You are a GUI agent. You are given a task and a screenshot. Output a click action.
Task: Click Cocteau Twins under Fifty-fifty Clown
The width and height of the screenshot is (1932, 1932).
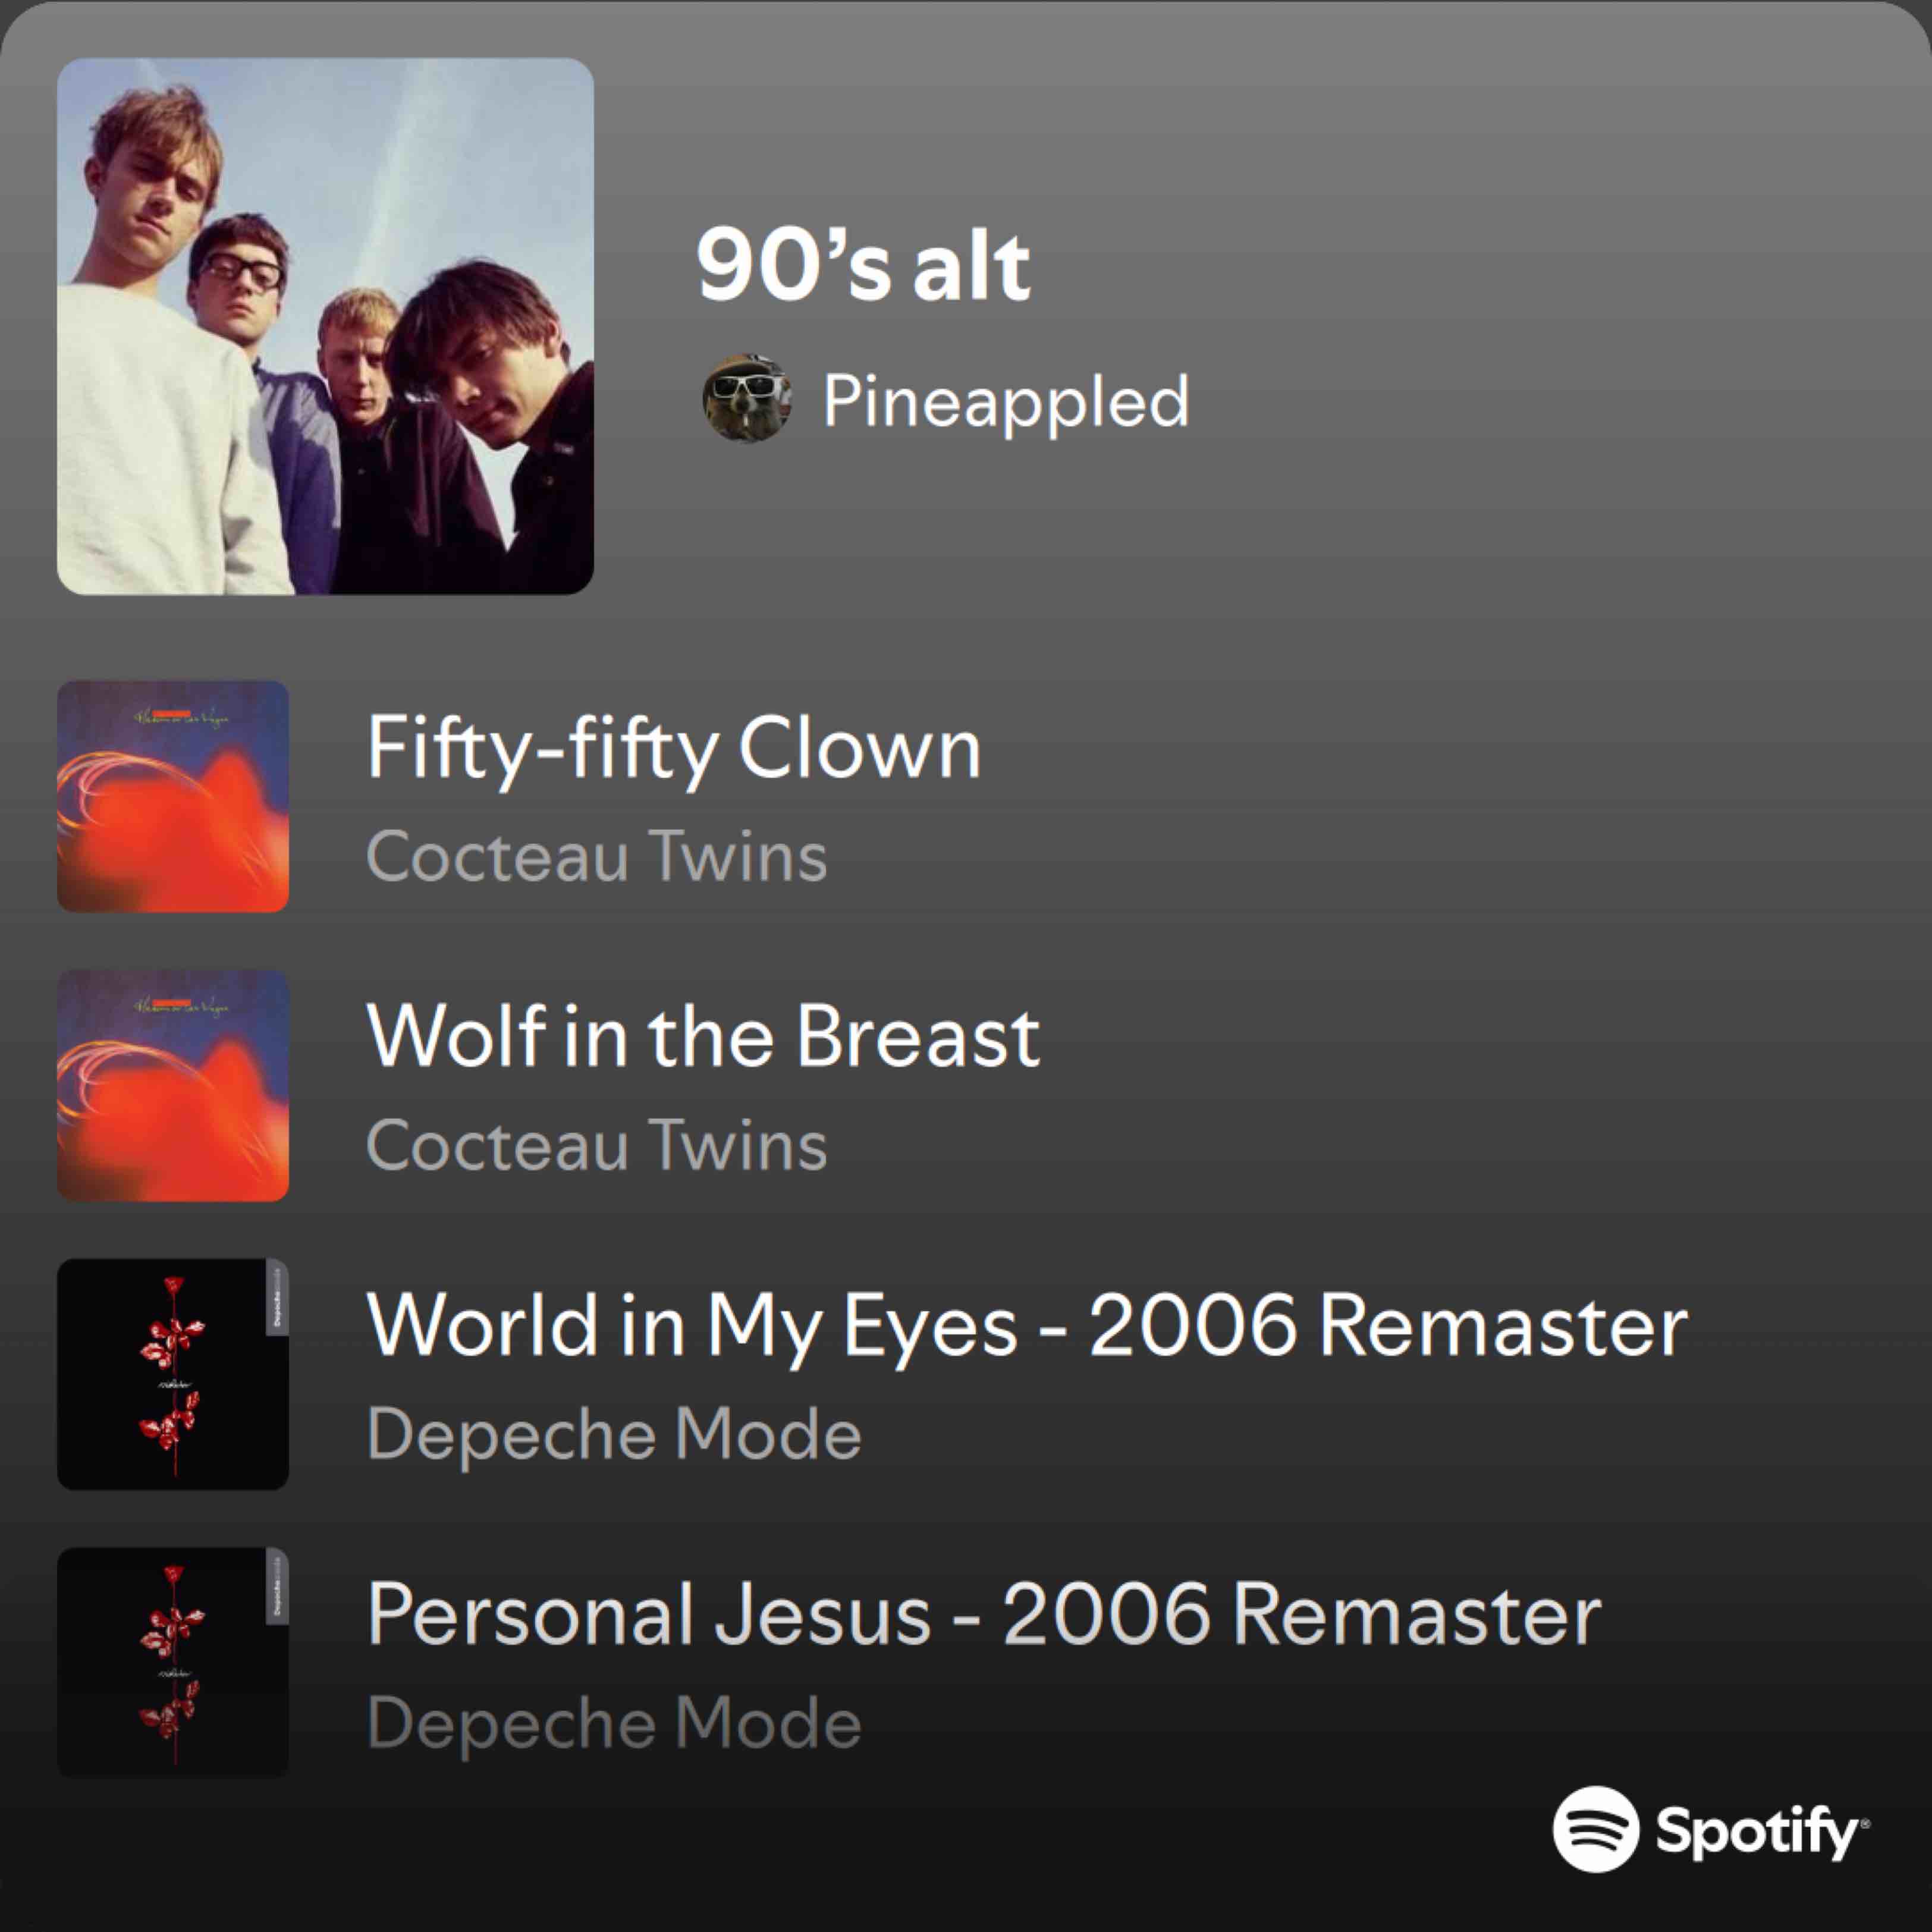(597, 856)
